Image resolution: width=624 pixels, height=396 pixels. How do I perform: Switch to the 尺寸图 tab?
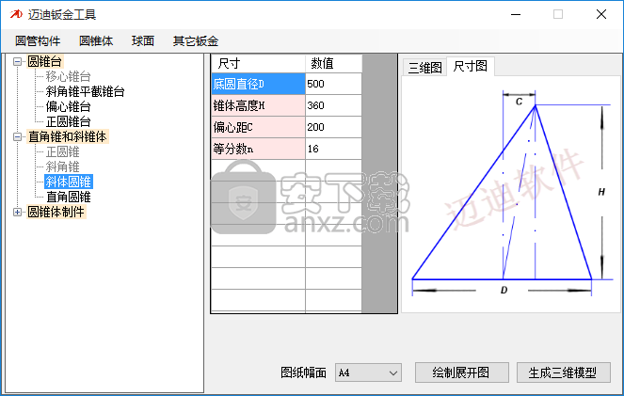click(471, 66)
